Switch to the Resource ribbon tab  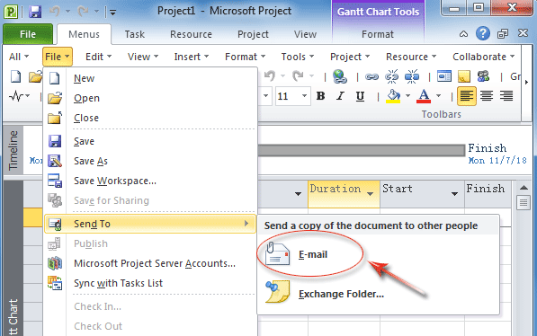pos(191,34)
